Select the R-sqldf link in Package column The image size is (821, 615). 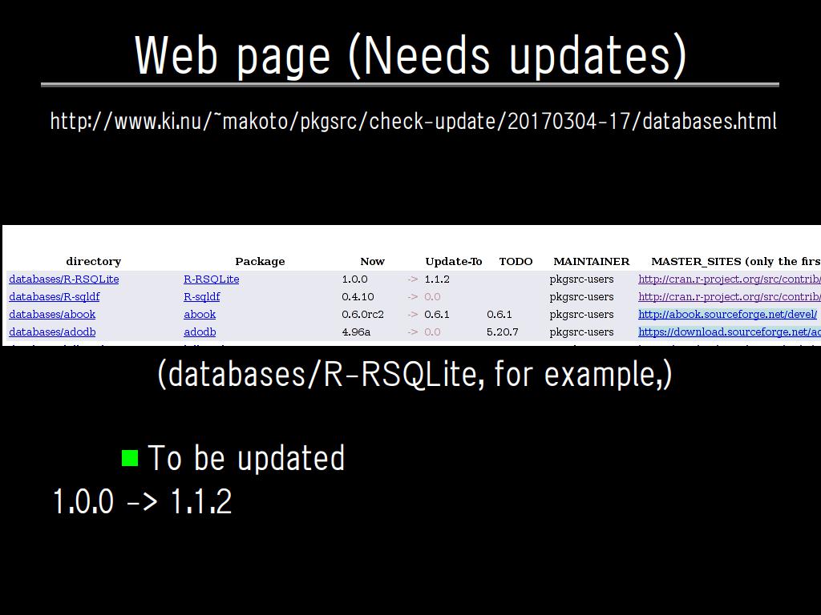pyautogui.click(x=201, y=297)
